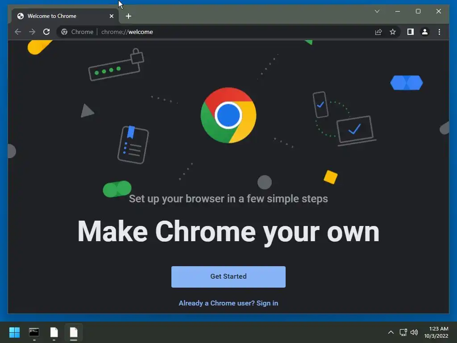
Task: Click the browser forward arrow
Action: click(32, 32)
